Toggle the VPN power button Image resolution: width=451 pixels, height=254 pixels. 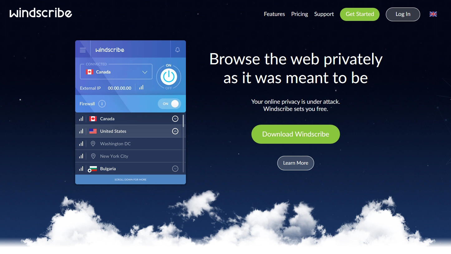[168, 77]
